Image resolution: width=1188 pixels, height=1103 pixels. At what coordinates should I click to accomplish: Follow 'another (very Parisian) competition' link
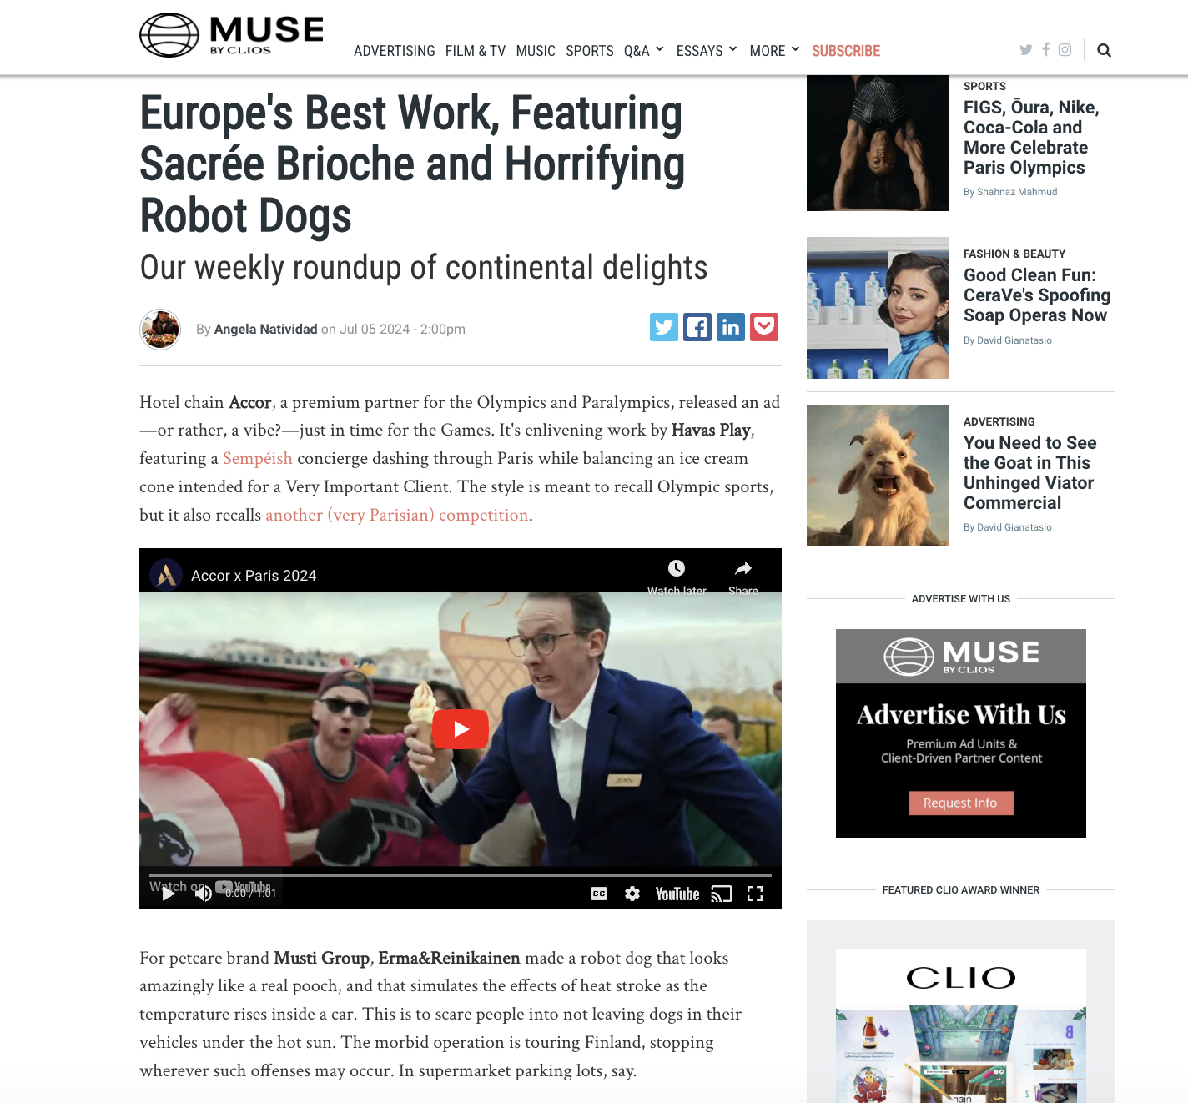(397, 515)
